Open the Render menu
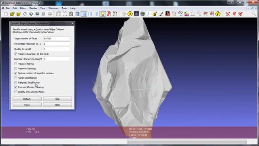This screenshot has height=146, width=259. 33,8
